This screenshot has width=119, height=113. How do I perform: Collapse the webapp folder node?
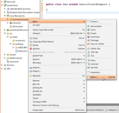click(10, 44)
